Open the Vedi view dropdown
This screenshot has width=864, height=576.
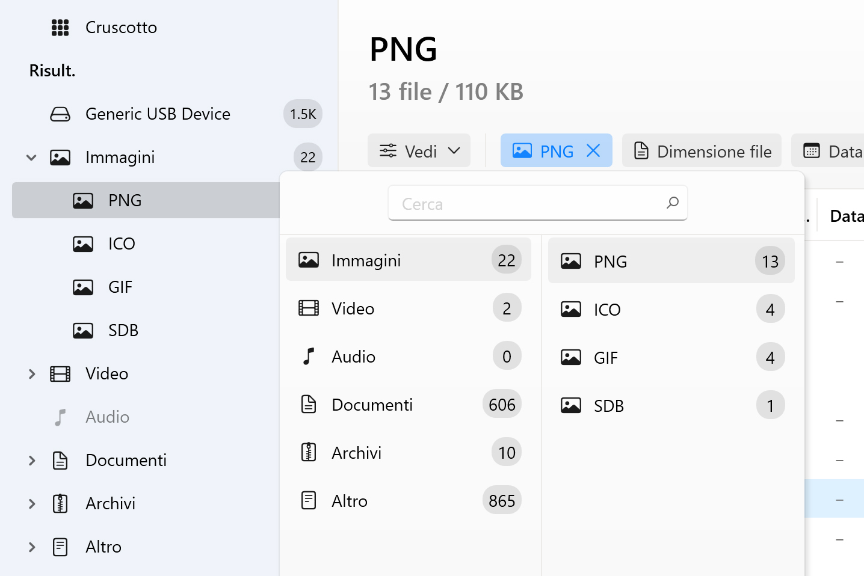point(419,150)
